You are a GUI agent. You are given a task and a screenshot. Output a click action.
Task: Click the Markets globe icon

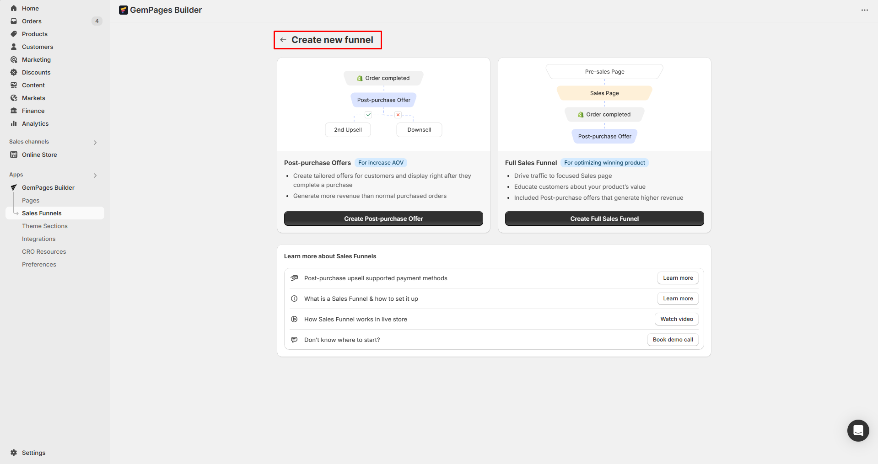(x=14, y=98)
